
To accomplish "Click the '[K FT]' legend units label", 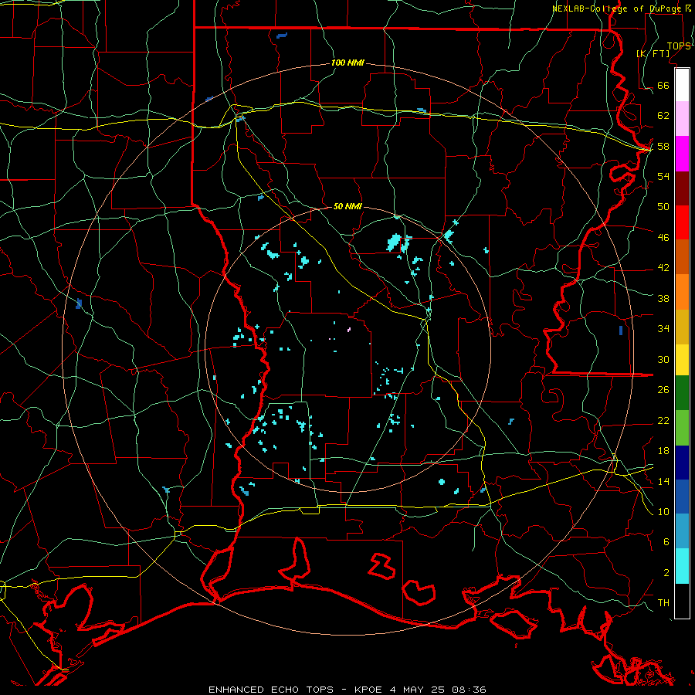I will pyautogui.click(x=653, y=53).
